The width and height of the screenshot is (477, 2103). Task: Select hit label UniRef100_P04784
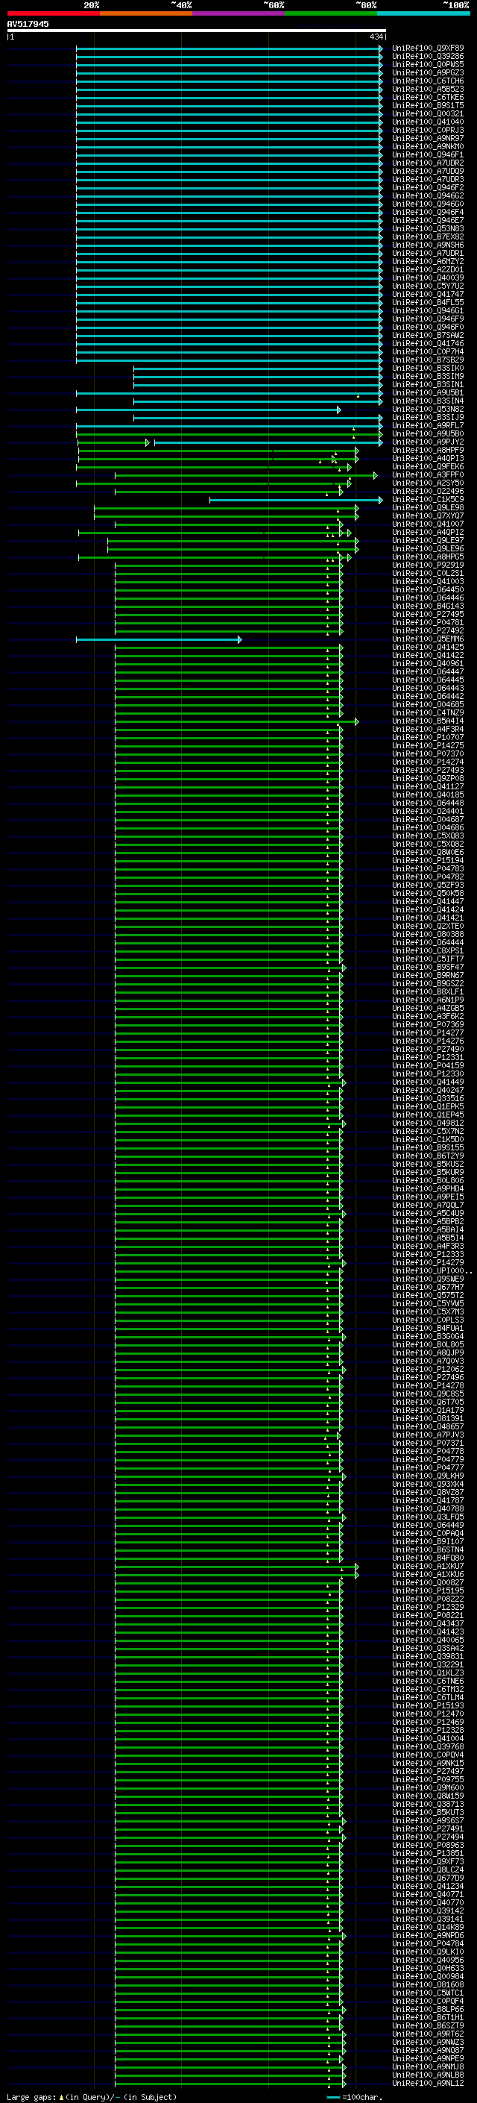coord(428,1944)
